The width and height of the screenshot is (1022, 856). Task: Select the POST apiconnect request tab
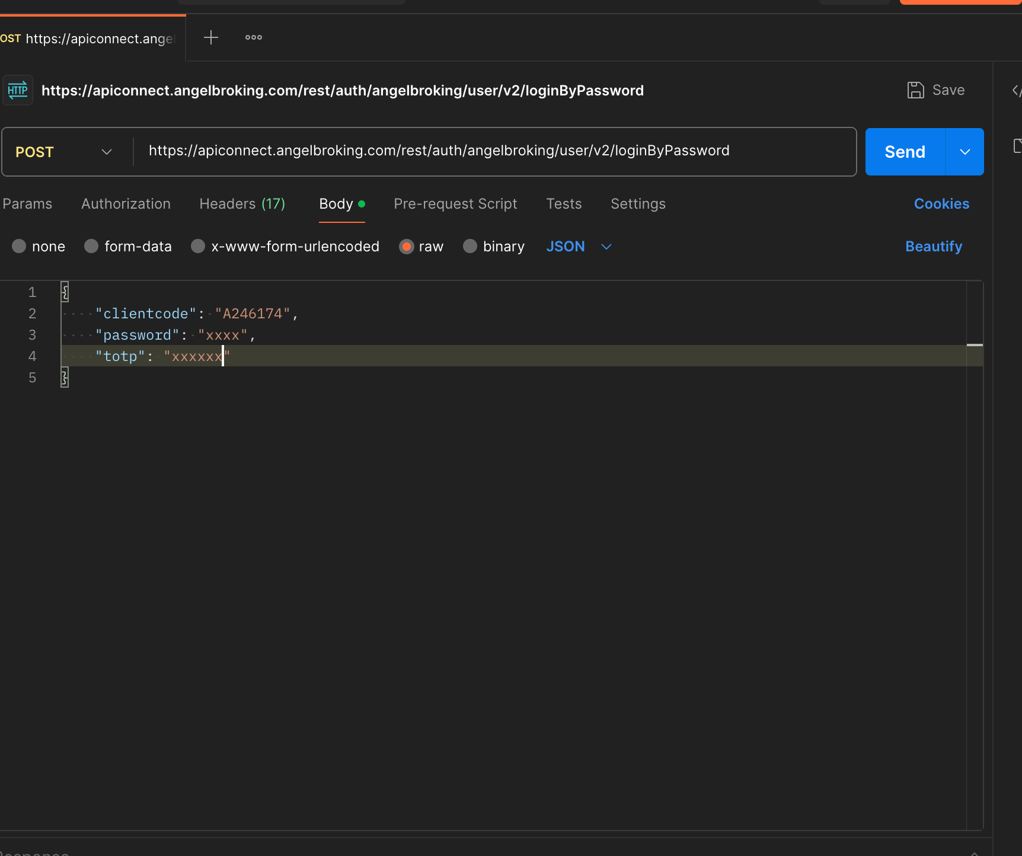[92, 39]
